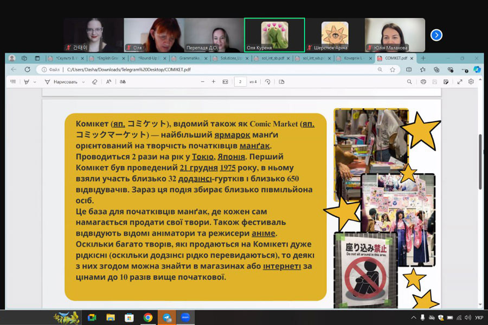The width and height of the screenshot is (488, 325).
Task: Click the page number input field
Action: 240,82
